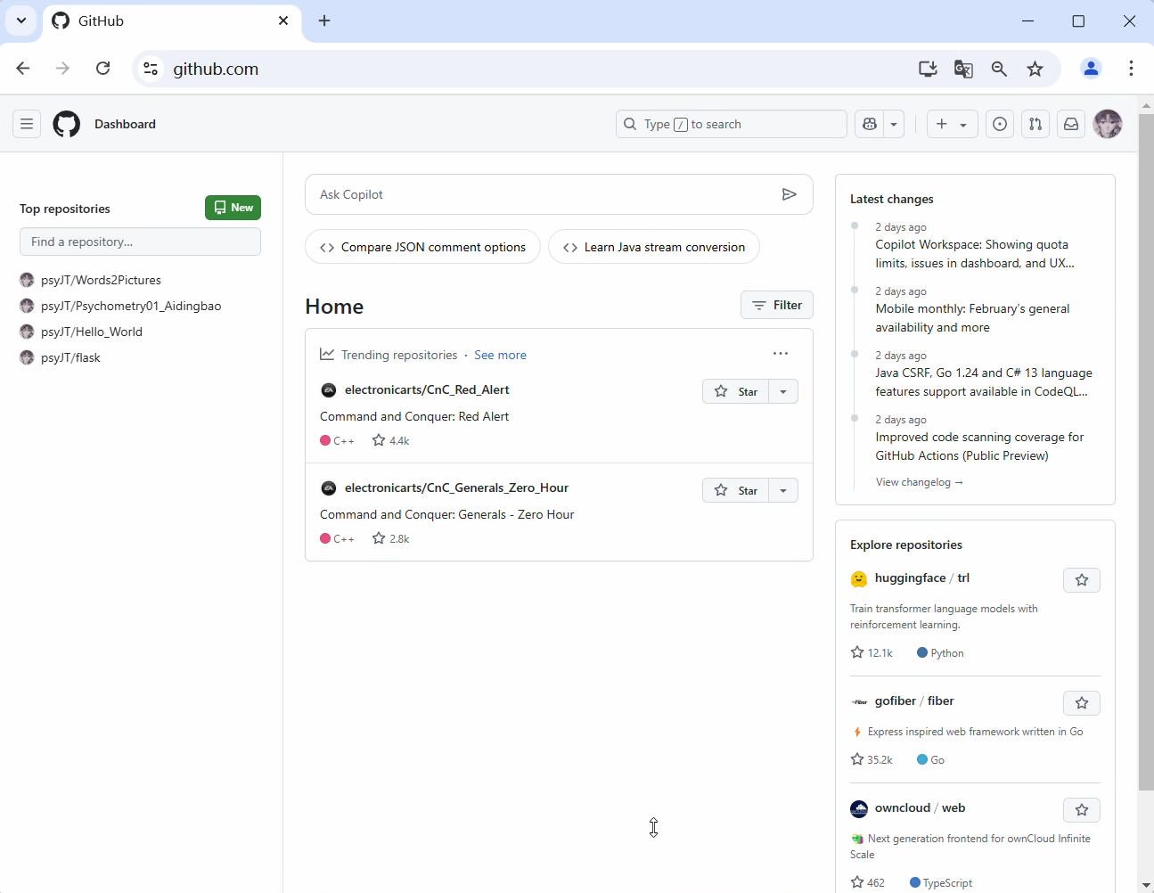Expand the Create new plus dropdown
The height and width of the screenshot is (893, 1154).
pos(952,125)
